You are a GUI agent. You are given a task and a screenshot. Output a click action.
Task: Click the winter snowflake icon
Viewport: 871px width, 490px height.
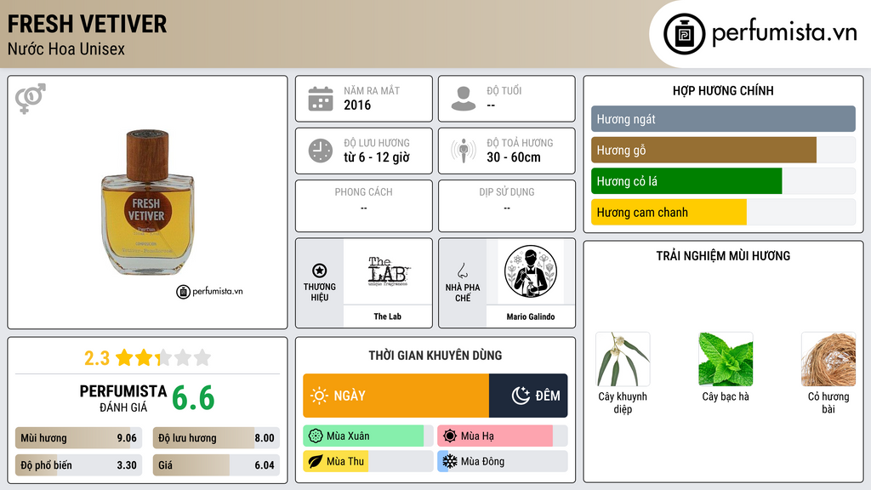[x=450, y=461]
